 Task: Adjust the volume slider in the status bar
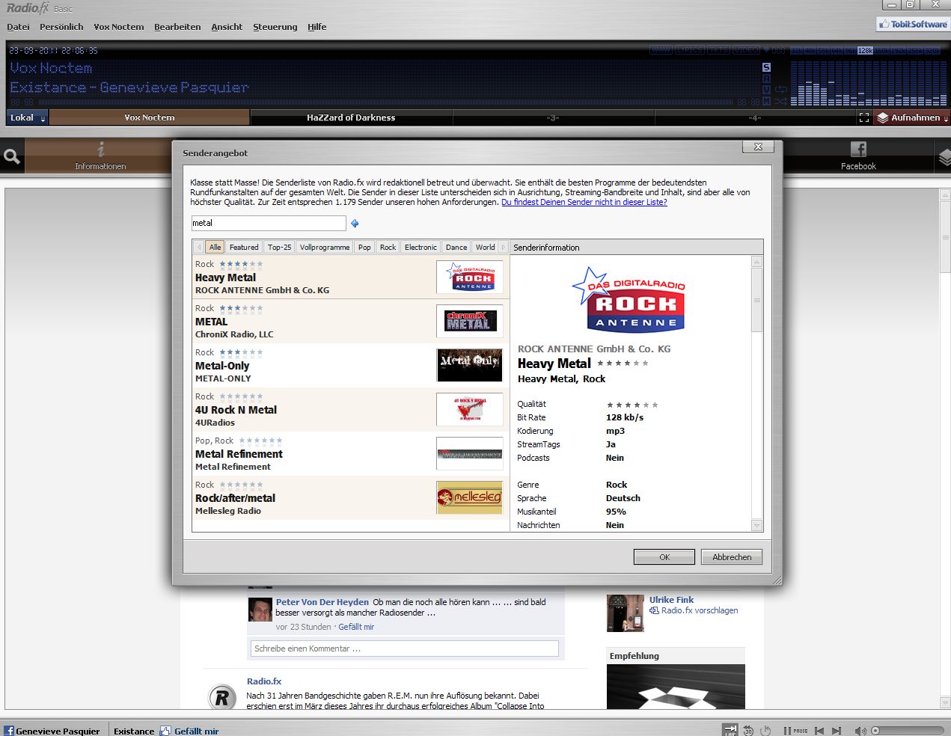pyautogui.click(x=908, y=731)
